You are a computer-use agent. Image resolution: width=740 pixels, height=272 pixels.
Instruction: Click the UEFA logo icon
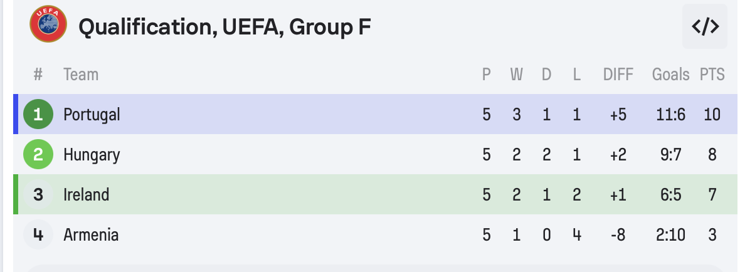click(x=48, y=25)
